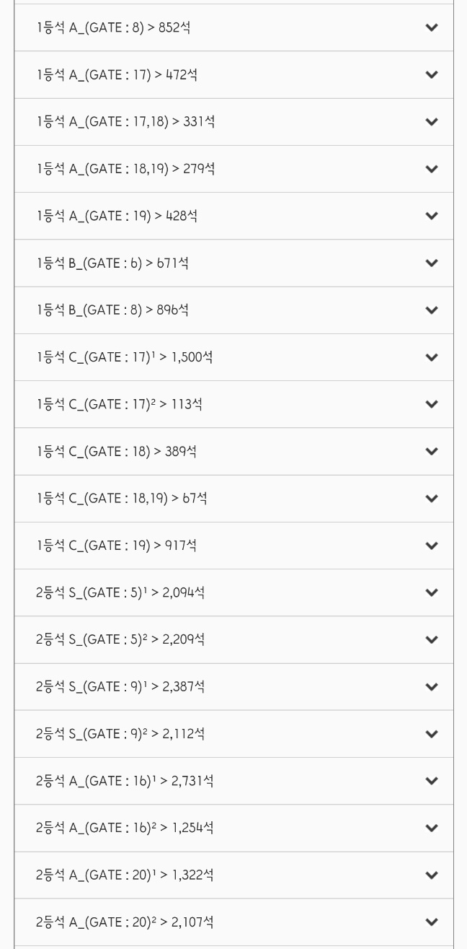Click down arrow for 1등석 C GATE 18 389석

(432, 452)
